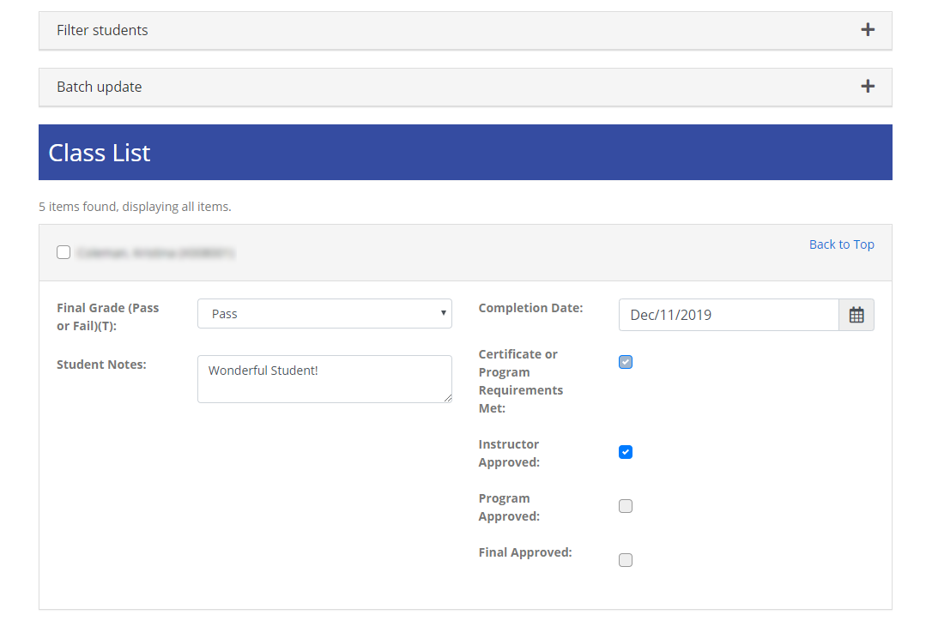
Task: Click the plus icon on Batch update
Action: click(x=868, y=87)
